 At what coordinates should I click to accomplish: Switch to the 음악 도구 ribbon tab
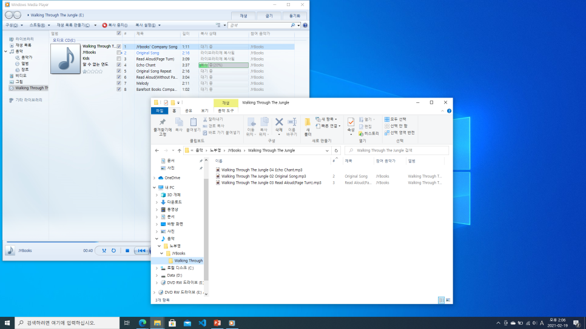tap(226, 111)
